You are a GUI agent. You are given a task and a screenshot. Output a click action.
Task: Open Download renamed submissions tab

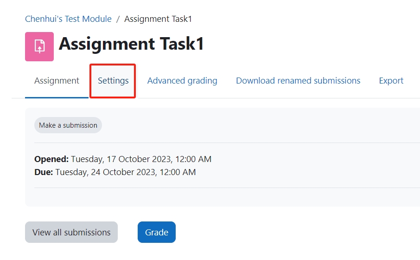click(x=298, y=81)
